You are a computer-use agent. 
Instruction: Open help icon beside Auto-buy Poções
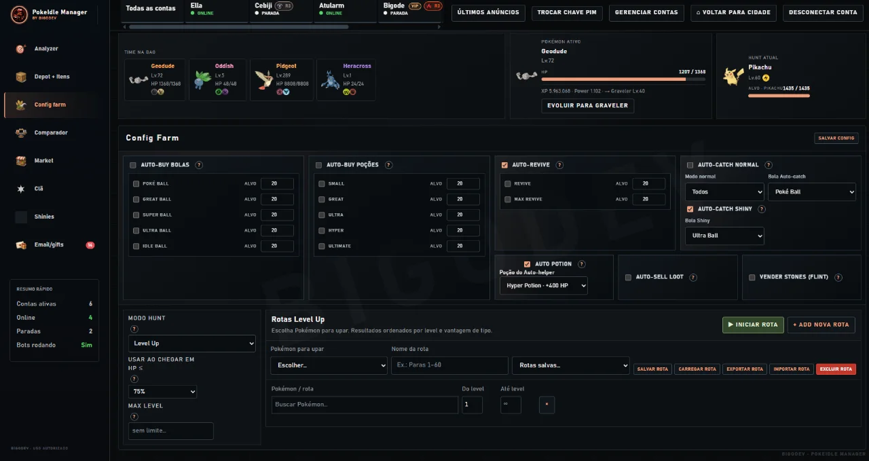click(x=387, y=165)
